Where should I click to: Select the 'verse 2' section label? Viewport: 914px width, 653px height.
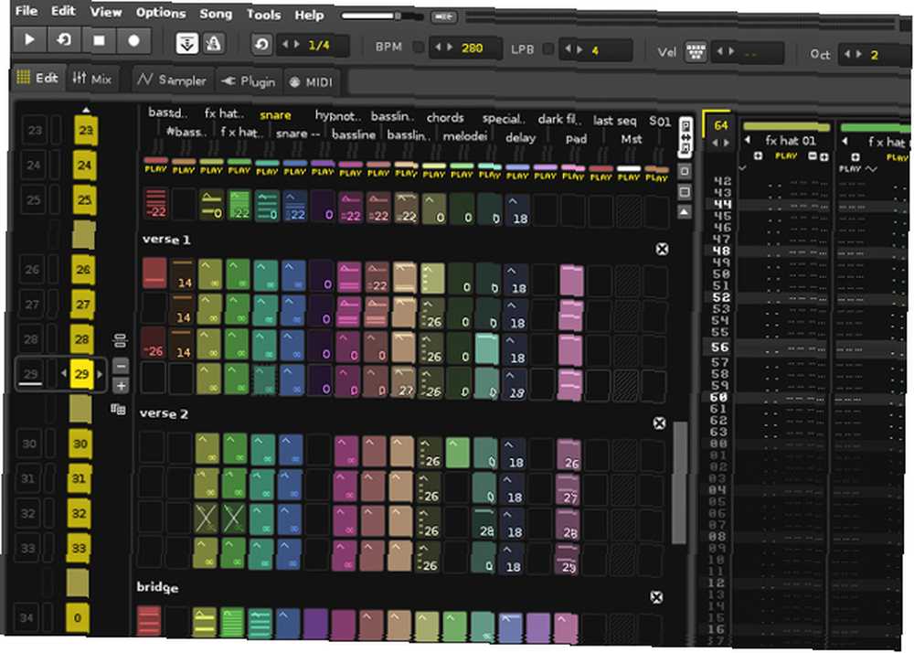click(164, 413)
